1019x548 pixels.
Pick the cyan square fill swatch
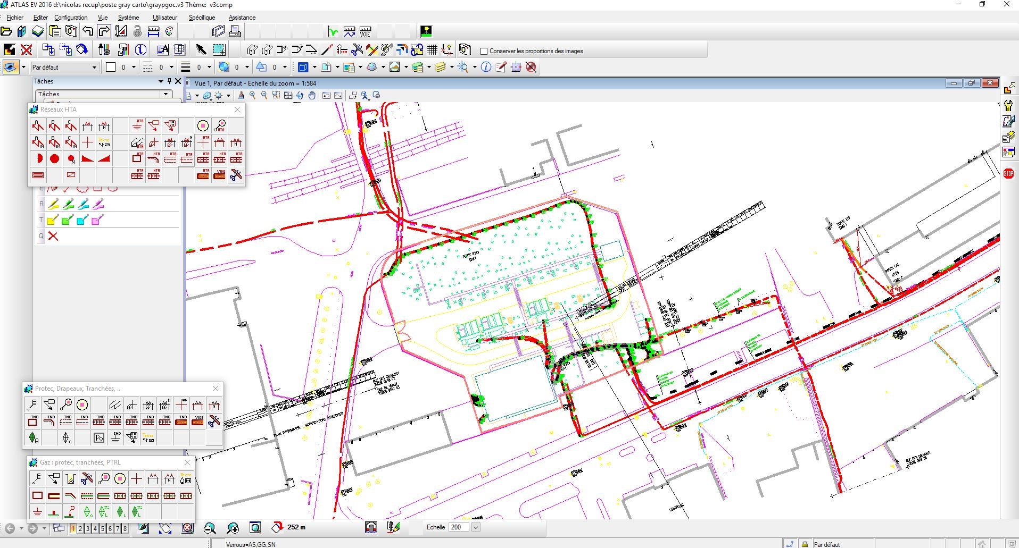coord(82,220)
